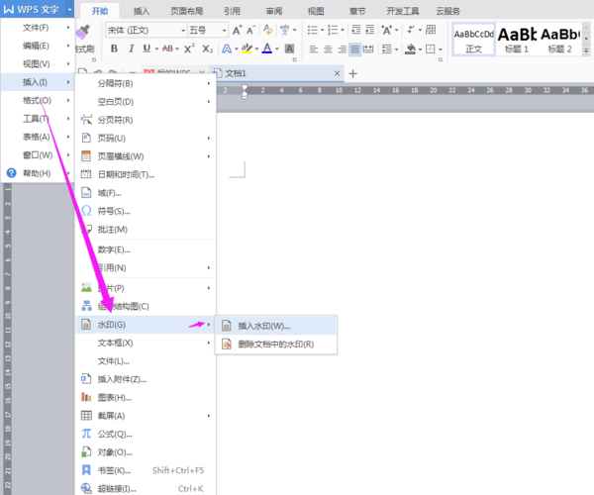Open the 帮助(H) menu
This screenshot has width=594, height=495.
pyautogui.click(x=38, y=173)
